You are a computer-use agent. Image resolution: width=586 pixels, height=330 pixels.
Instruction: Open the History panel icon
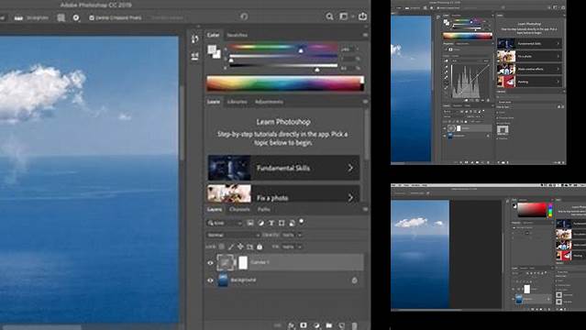[x=194, y=38]
